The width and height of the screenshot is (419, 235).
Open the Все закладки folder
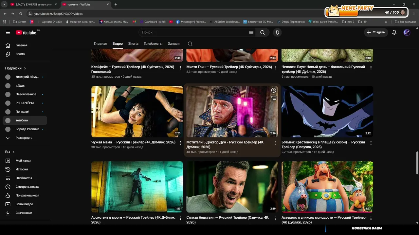[x=405, y=22]
